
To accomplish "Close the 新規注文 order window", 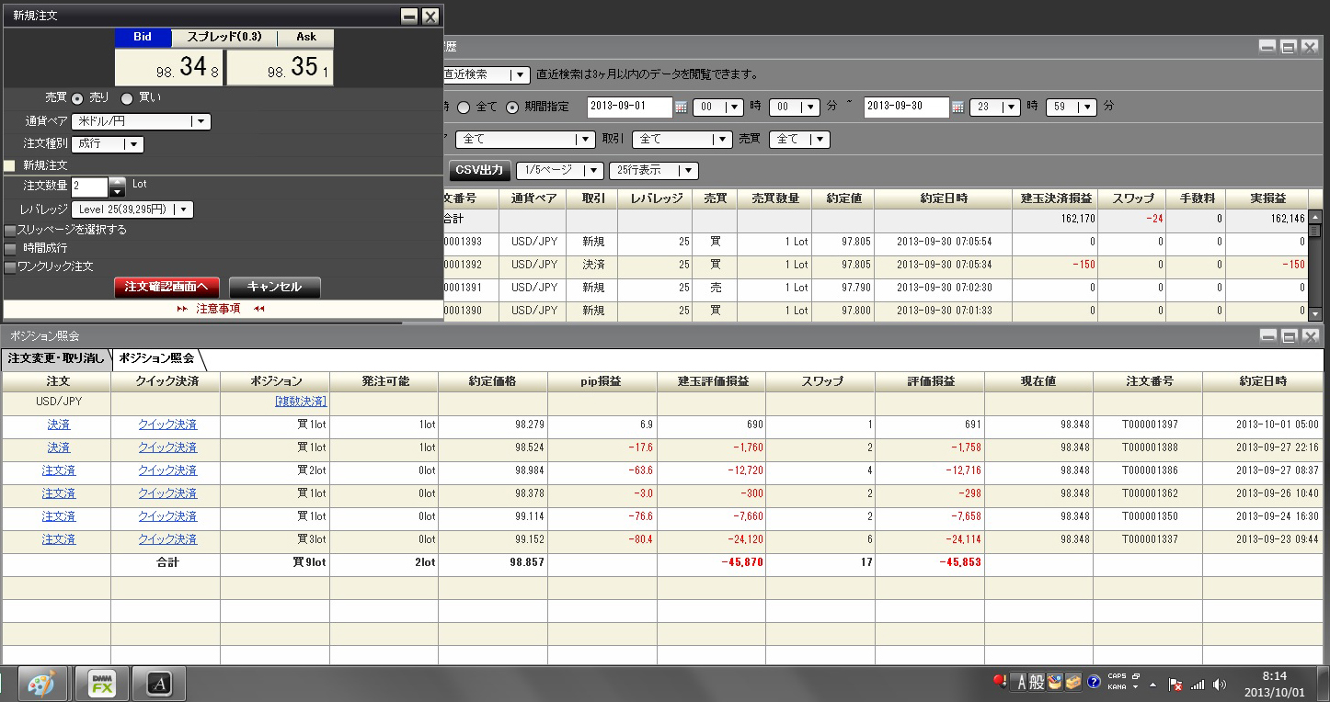I will (430, 17).
